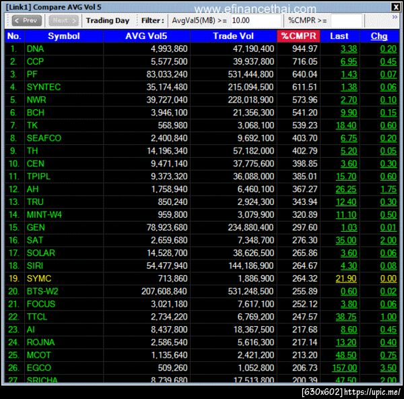
Task: Select the MINT-W4 symbol
Action: click(44, 215)
